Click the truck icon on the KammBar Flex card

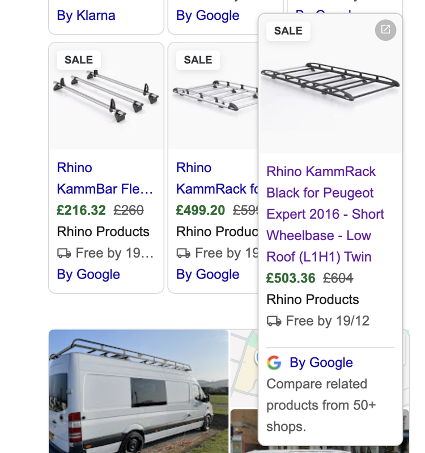point(64,253)
